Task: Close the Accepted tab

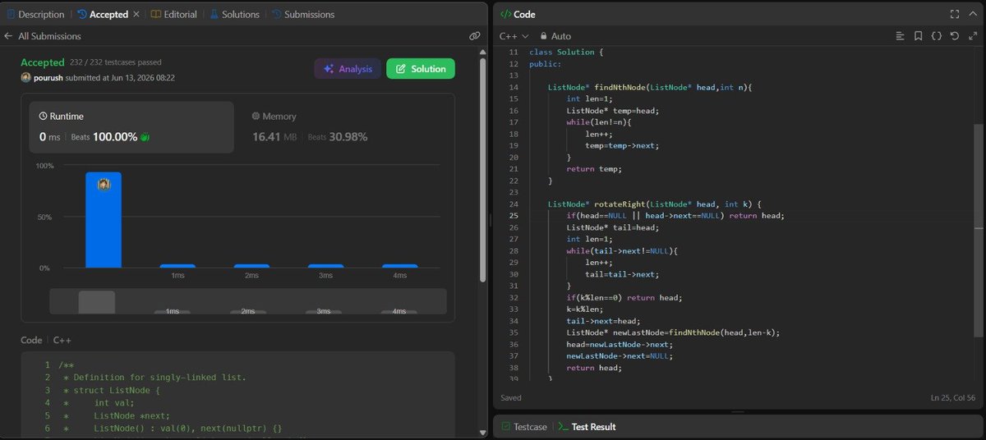Action: click(x=136, y=14)
